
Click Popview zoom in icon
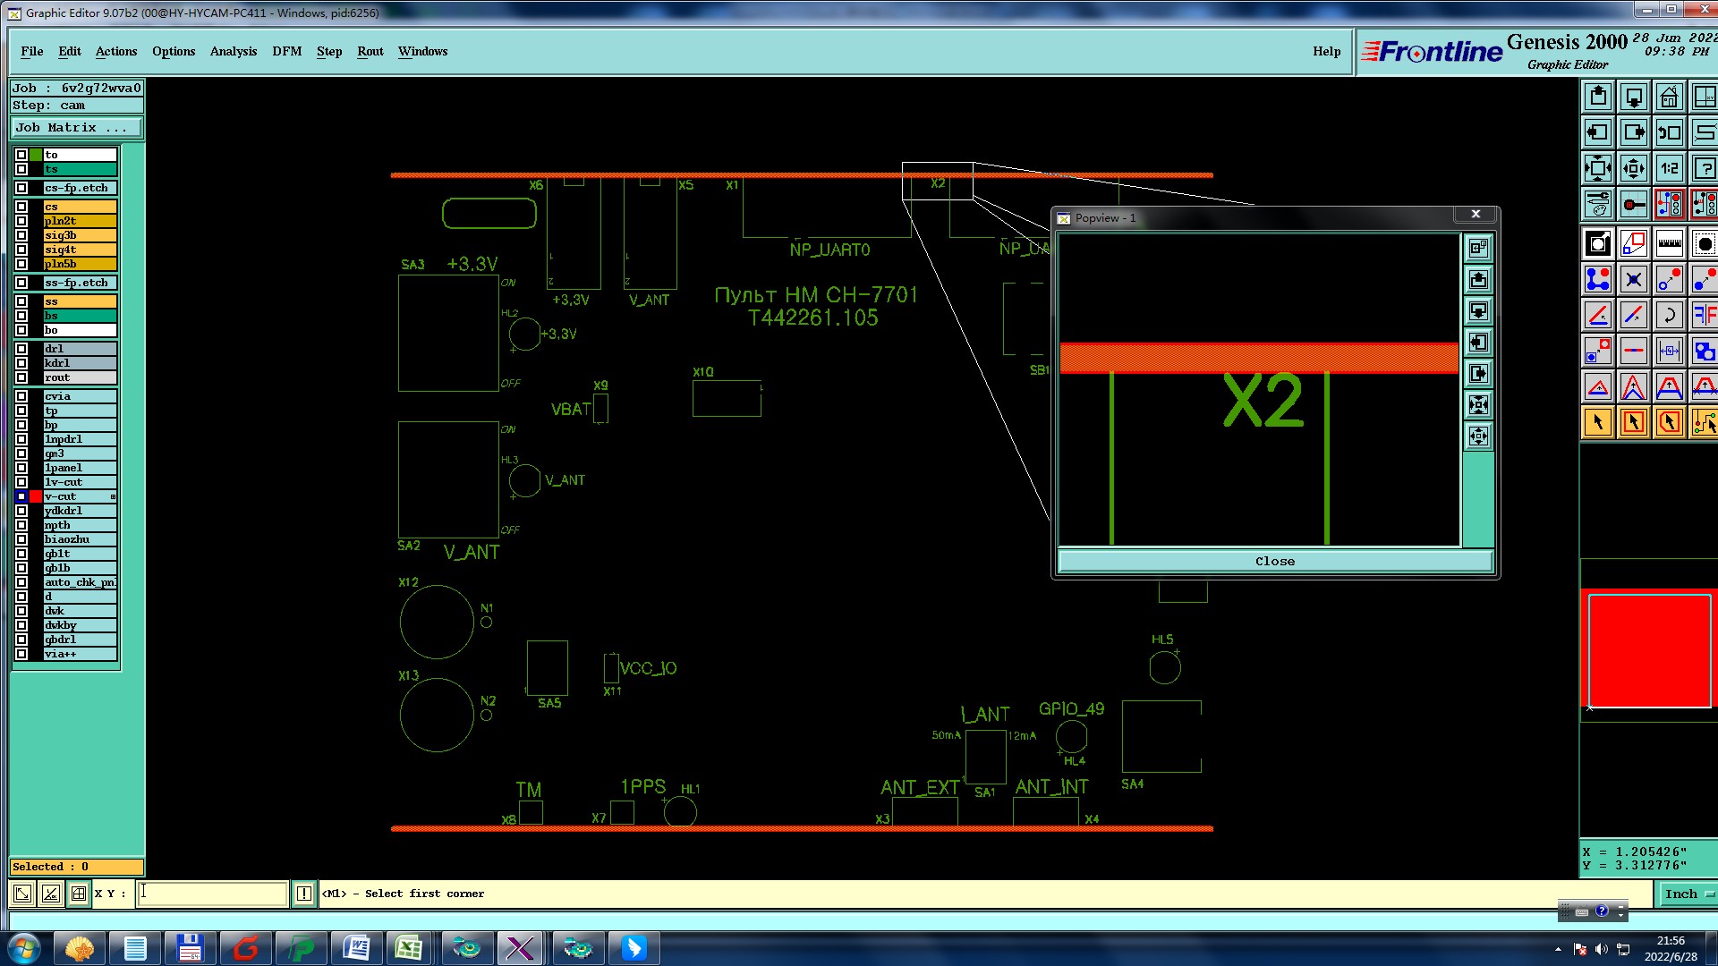tap(1478, 405)
